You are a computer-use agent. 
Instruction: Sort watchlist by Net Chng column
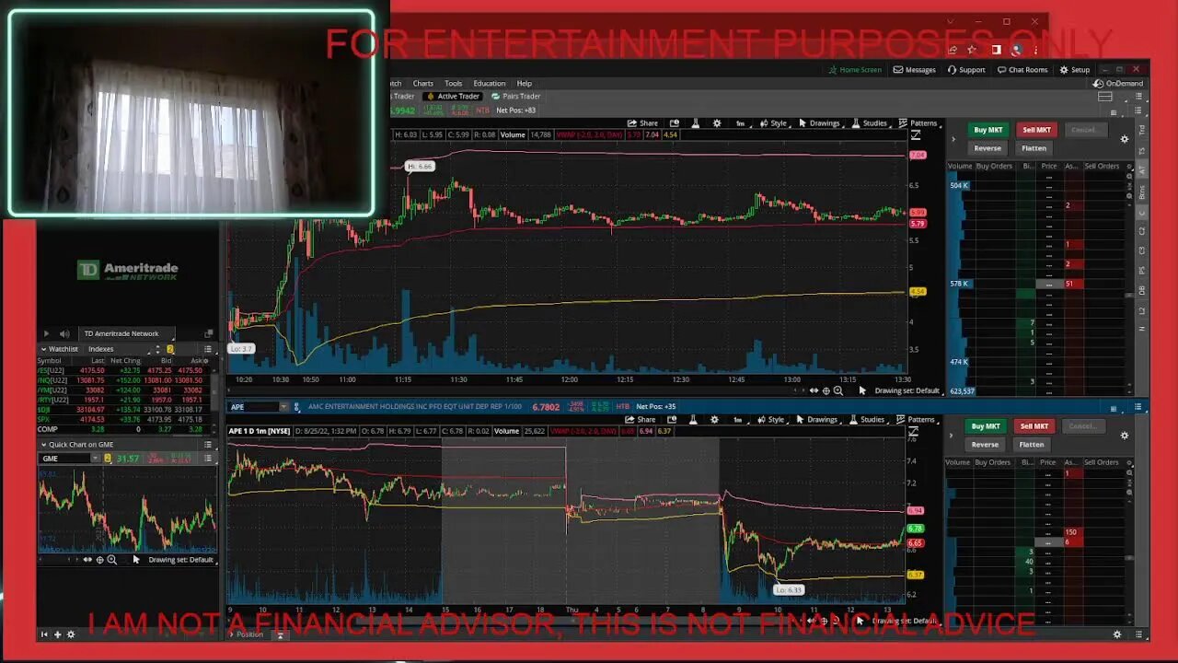click(125, 361)
